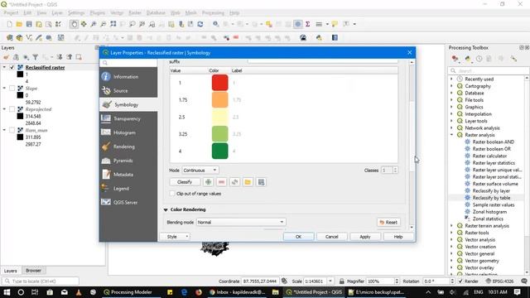Collapse the Color Rendering section
Viewport: 530px width, 298px height.
click(x=166, y=209)
